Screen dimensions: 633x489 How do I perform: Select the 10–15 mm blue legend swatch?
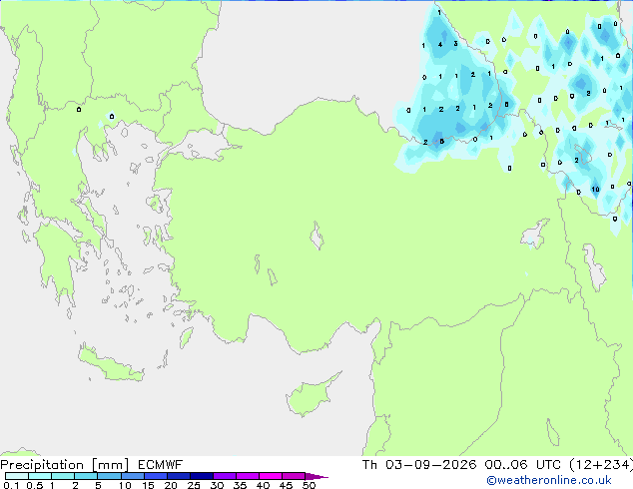[133, 476]
